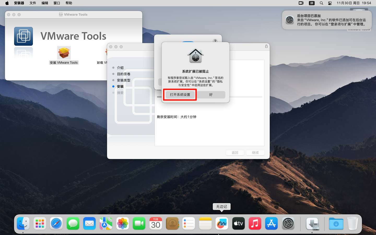This screenshot has height=235, width=376.
Task: Open Control Center in menu bar
Action: 330,3
